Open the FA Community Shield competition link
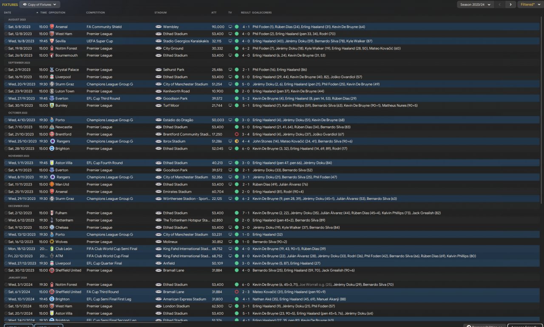 (x=104, y=27)
